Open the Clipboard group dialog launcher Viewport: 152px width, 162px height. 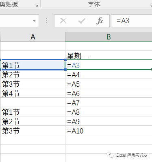pos(36,5)
